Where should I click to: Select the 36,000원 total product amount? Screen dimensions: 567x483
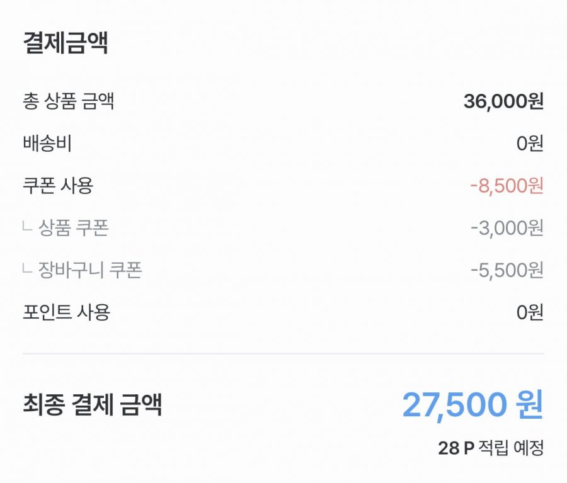point(503,101)
